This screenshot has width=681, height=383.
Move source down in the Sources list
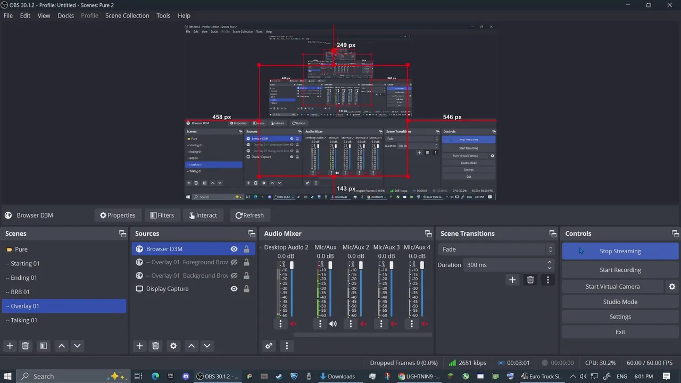[207, 346]
